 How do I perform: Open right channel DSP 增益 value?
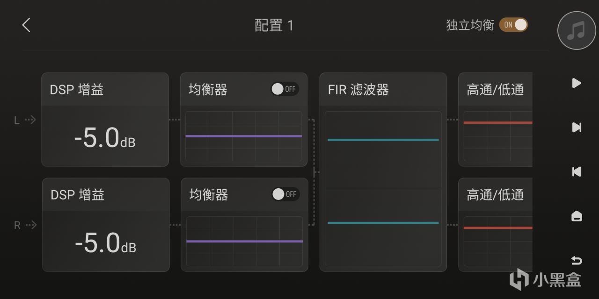pyautogui.click(x=106, y=243)
